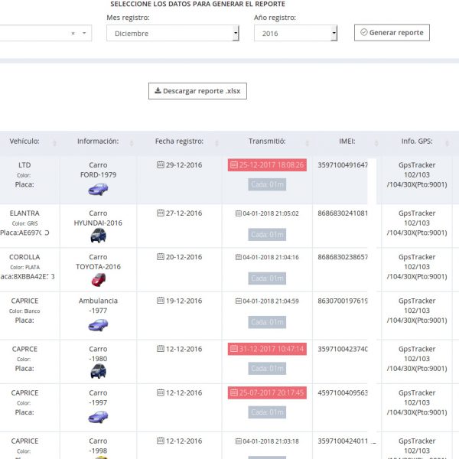Click the Generar reporte button

click(391, 33)
